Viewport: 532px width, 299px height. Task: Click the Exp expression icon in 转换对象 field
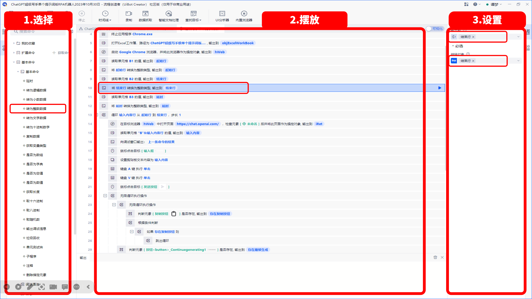[x=454, y=61]
